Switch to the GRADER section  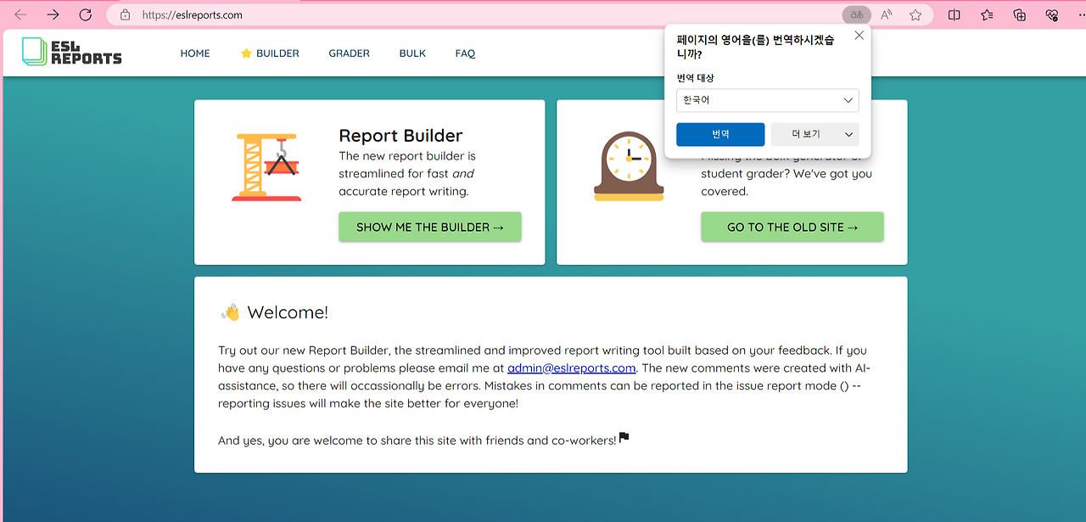click(x=349, y=53)
